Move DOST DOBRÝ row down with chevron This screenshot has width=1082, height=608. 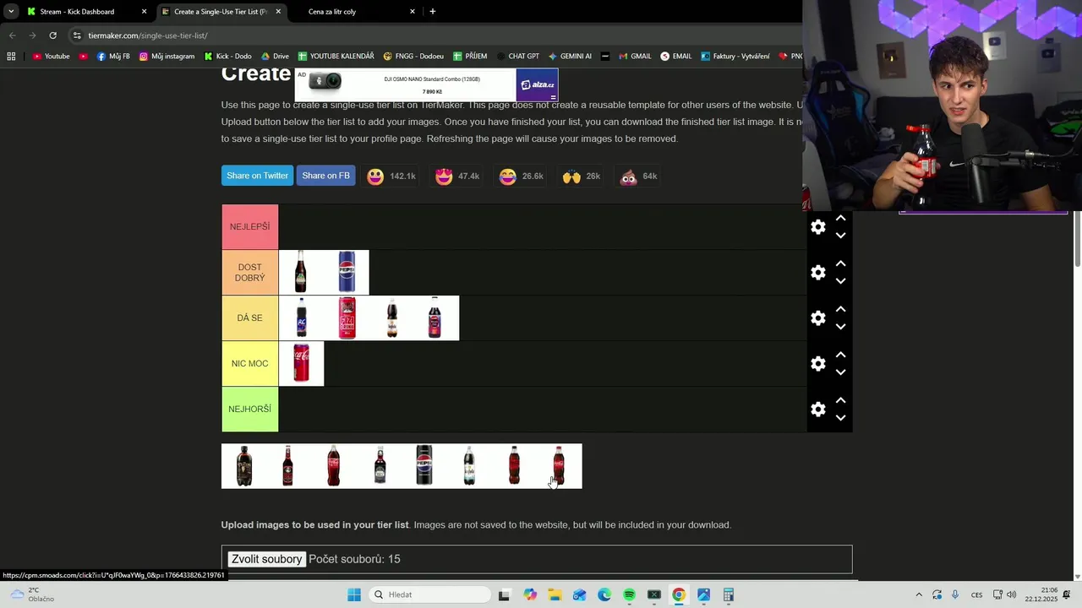tap(840, 281)
